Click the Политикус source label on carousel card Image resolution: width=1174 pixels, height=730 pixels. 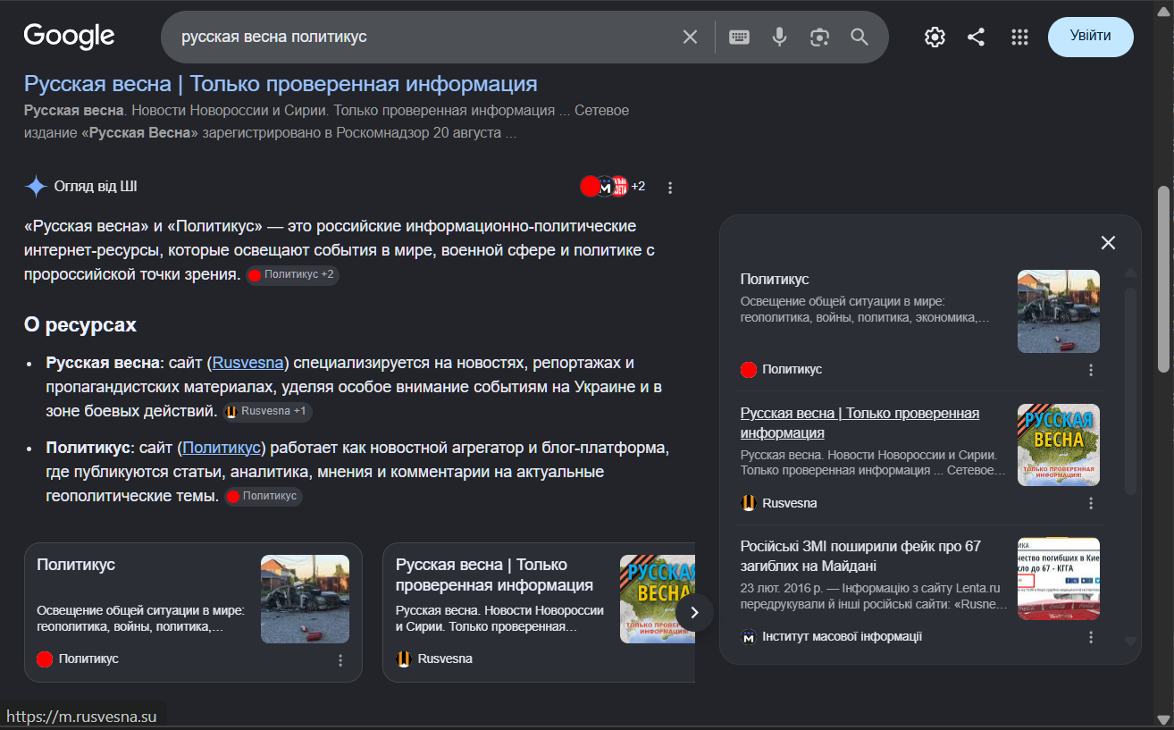click(88, 659)
